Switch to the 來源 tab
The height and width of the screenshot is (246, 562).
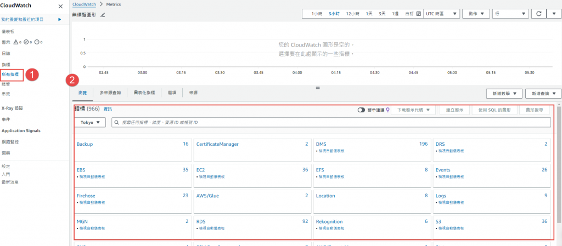coord(194,93)
